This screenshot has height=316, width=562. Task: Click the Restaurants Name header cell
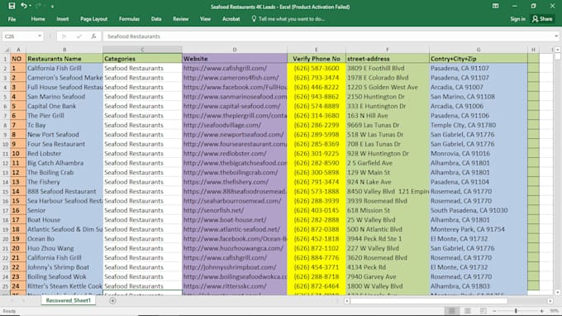click(64, 59)
